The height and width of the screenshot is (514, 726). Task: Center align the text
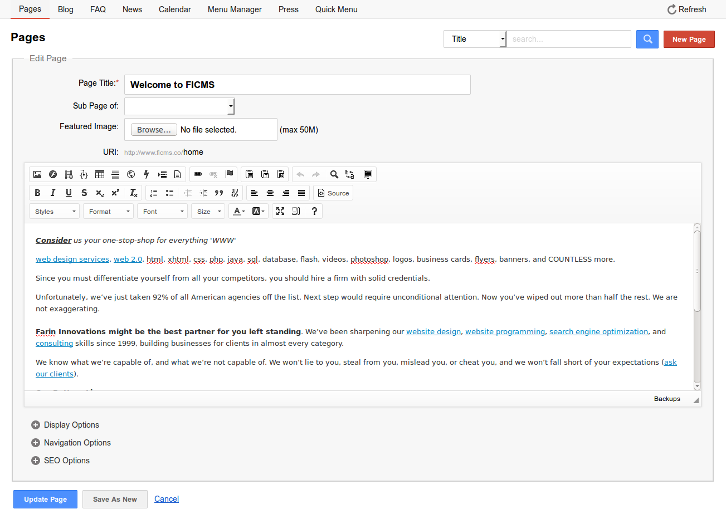pos(270,193)
